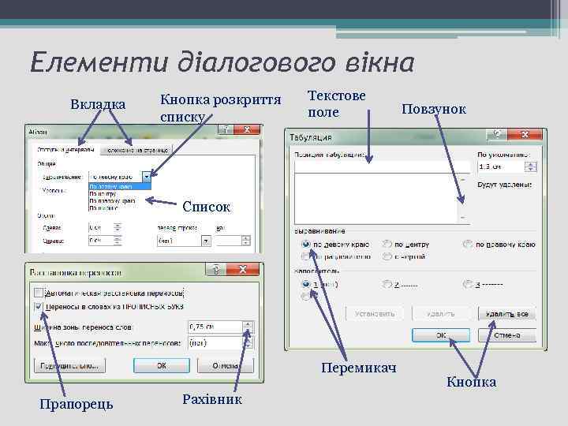Select по левому краю radio button
Screen dimensions: 568x426
click(306, 245)
